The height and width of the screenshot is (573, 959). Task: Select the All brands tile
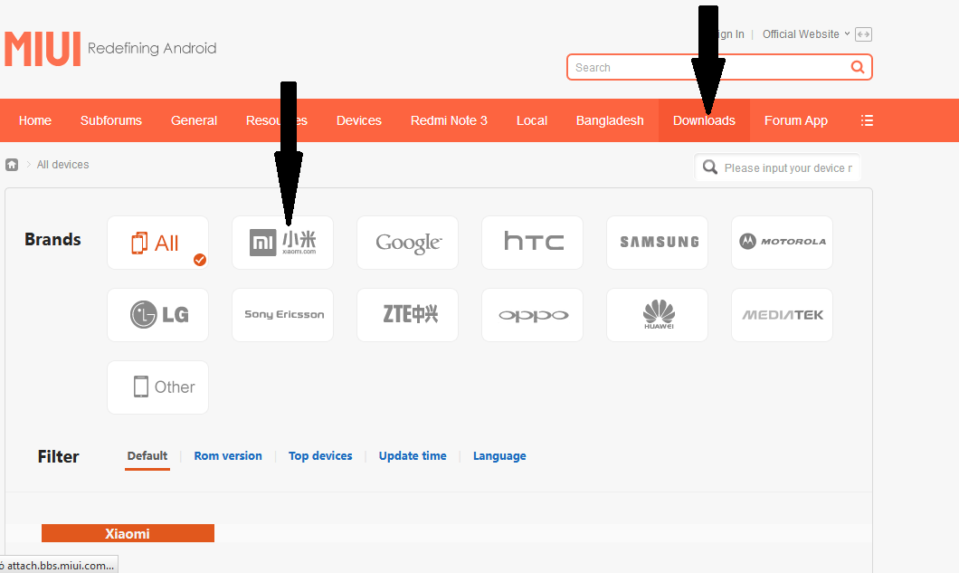(157, 243)
